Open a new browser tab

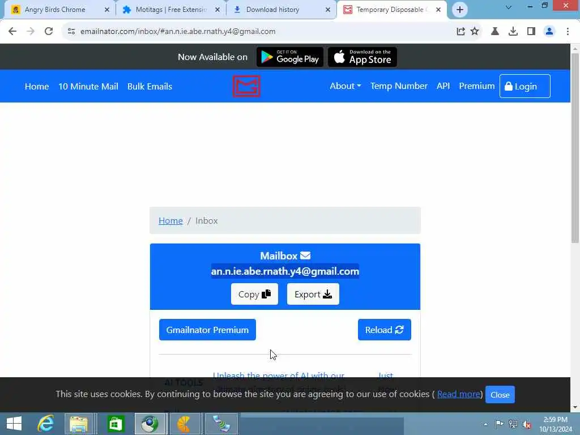pyautogui.click(x=460, y=10)
